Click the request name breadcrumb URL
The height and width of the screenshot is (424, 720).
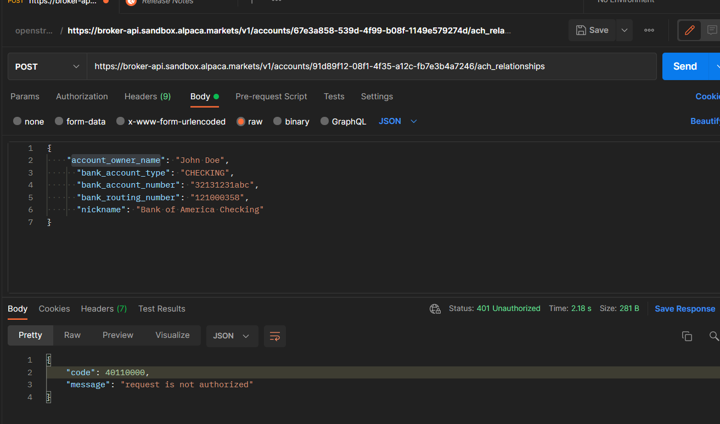[x=289, y=31]
